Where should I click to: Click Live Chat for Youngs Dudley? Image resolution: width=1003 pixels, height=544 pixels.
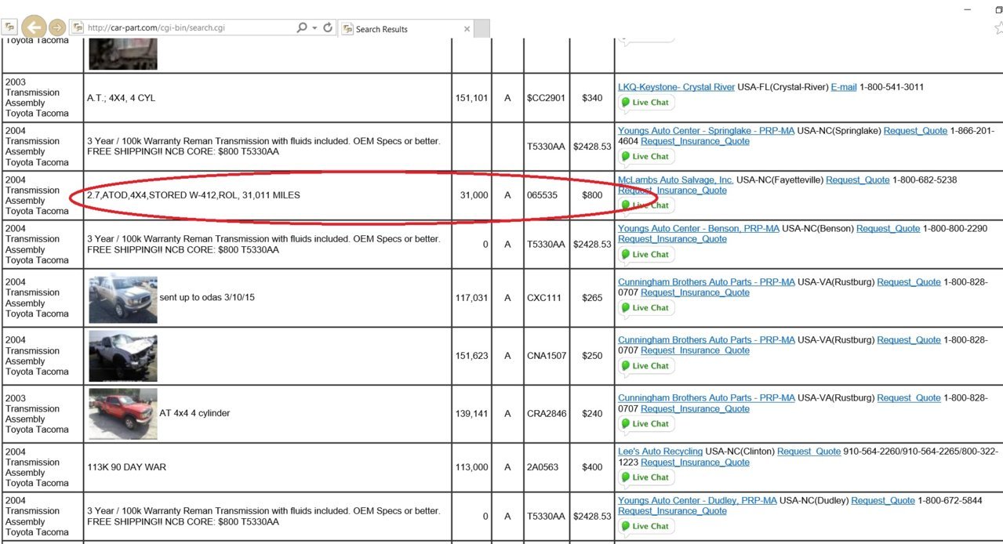[x=647, y=526]
